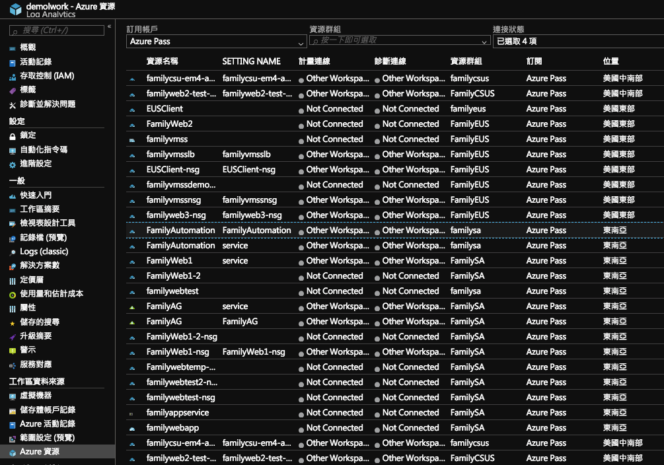Click the 搜尋 (Ctrl+/) search box
Screen dimensions: 664x465
(57, 30)
